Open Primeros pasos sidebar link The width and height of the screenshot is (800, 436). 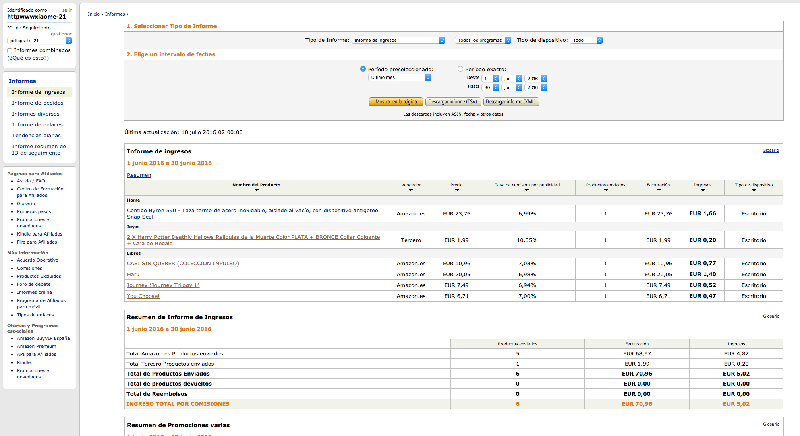pyautogui.click(x=34, y=211)
